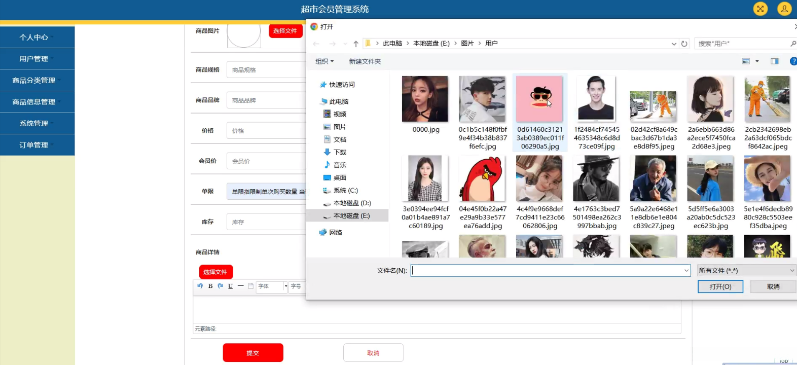The height and width of the screenshot is (365, 797).
Task: Open the 文件名 combo box dropdown
Action: coord(686,271)
